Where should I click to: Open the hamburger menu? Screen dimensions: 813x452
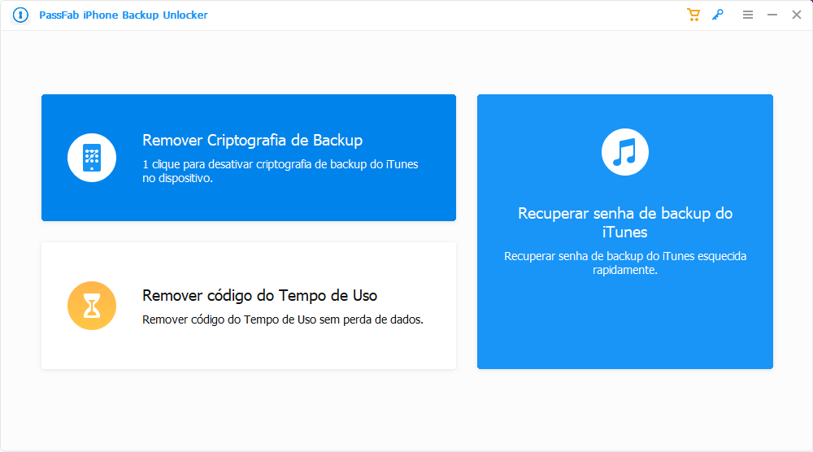click(x=748, y=15)
